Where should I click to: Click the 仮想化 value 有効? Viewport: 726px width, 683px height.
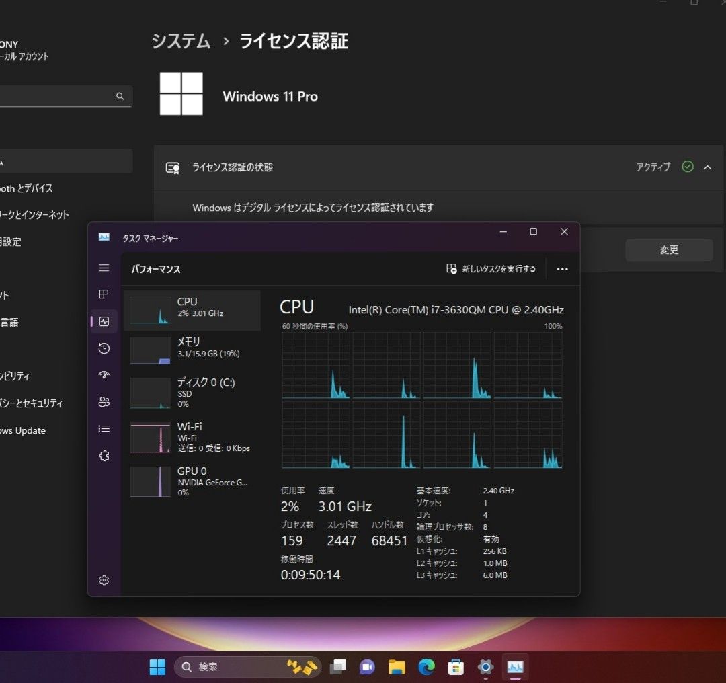click(491, 539)
